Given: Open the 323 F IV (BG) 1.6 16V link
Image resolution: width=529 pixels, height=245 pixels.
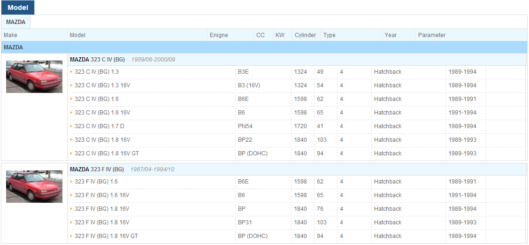Looking at the screenshot, I should point(102,195).
